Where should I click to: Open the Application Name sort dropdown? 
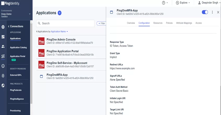(59, 32)
